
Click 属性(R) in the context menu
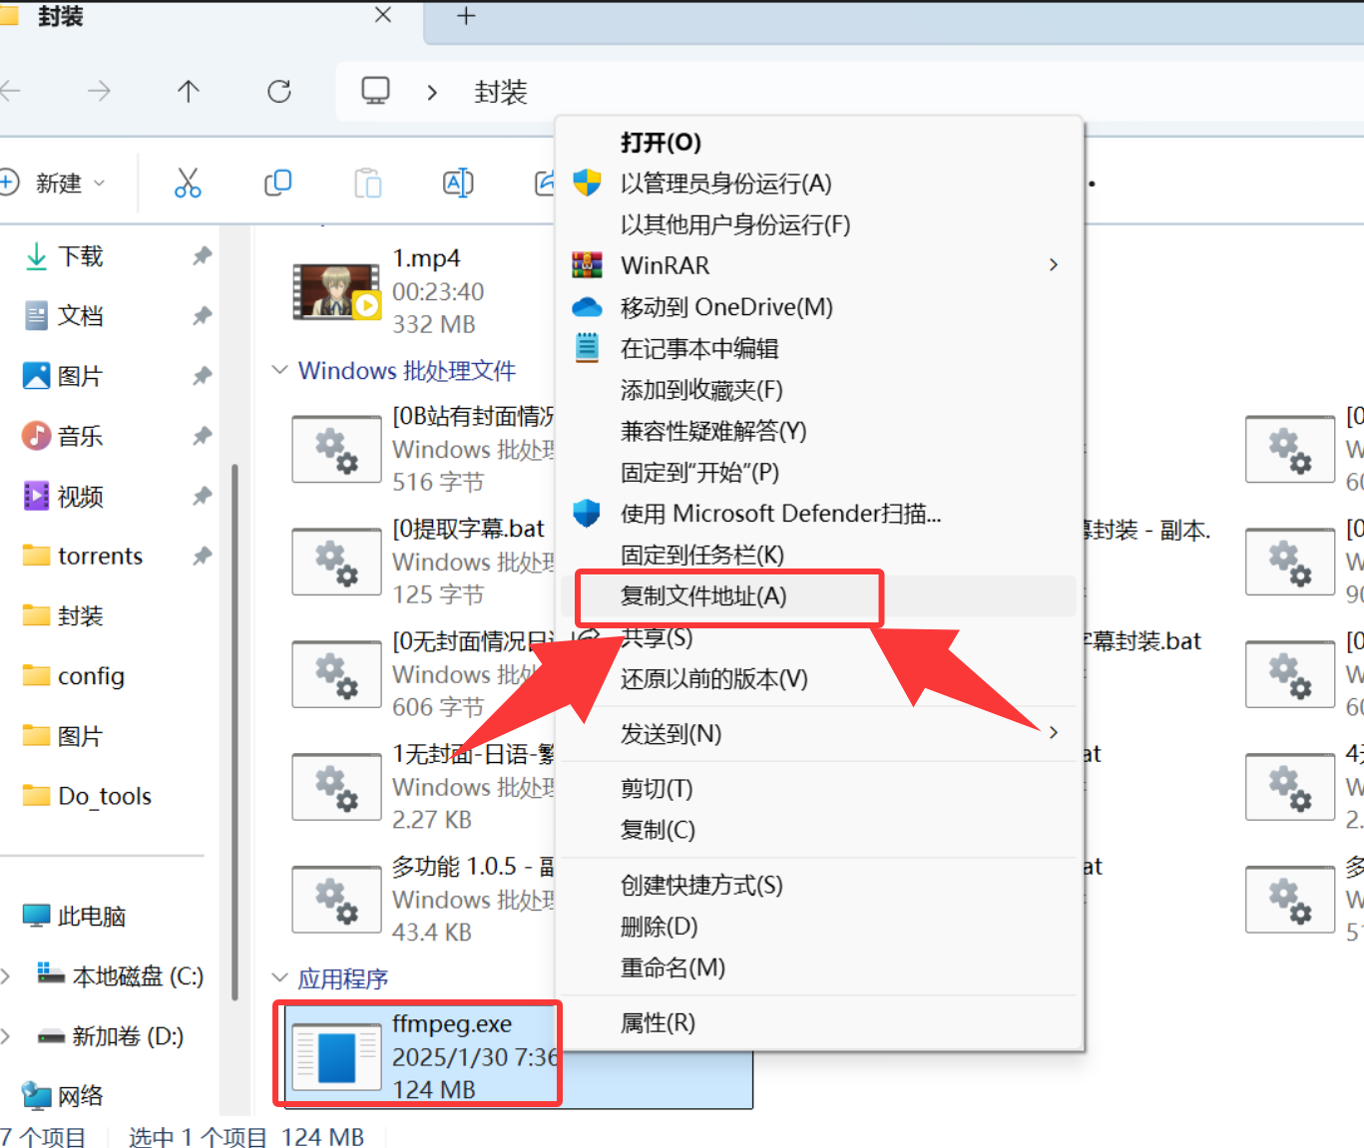pos(658,1022)
